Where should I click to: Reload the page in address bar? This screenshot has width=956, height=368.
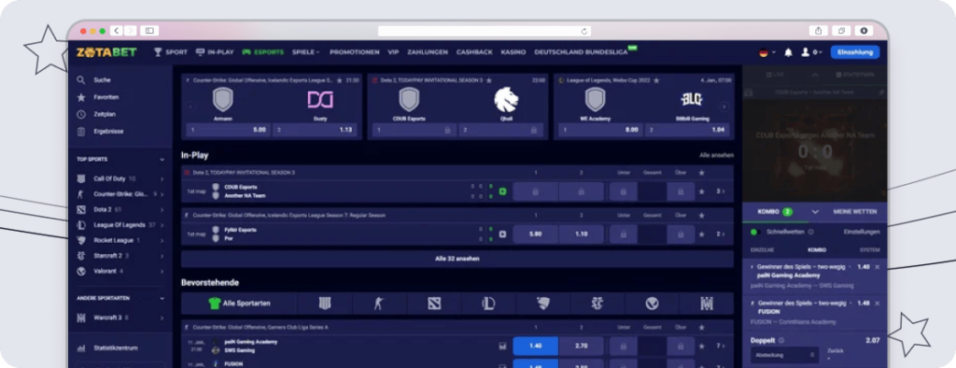coord(584,31)
